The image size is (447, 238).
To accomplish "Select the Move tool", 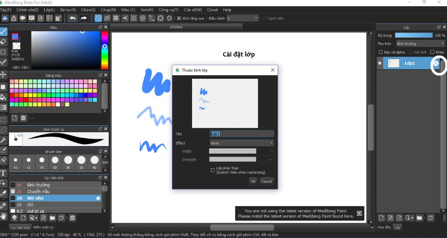I will tap(3, 74).
